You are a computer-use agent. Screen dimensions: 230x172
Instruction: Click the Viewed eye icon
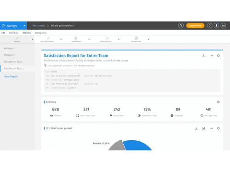(x=52, y=116)
